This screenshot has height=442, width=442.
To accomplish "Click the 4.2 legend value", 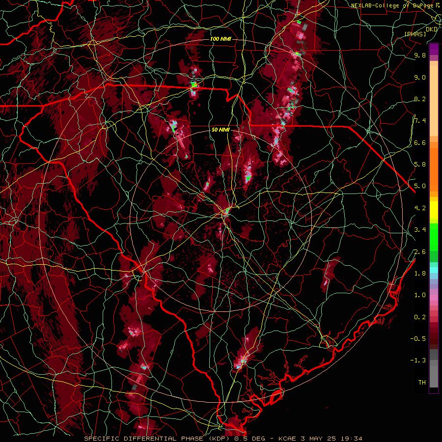I will click(x=420, y=208).
